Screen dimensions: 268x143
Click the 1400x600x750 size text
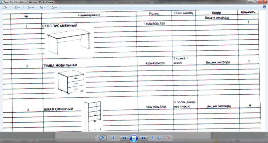(154, 23)
